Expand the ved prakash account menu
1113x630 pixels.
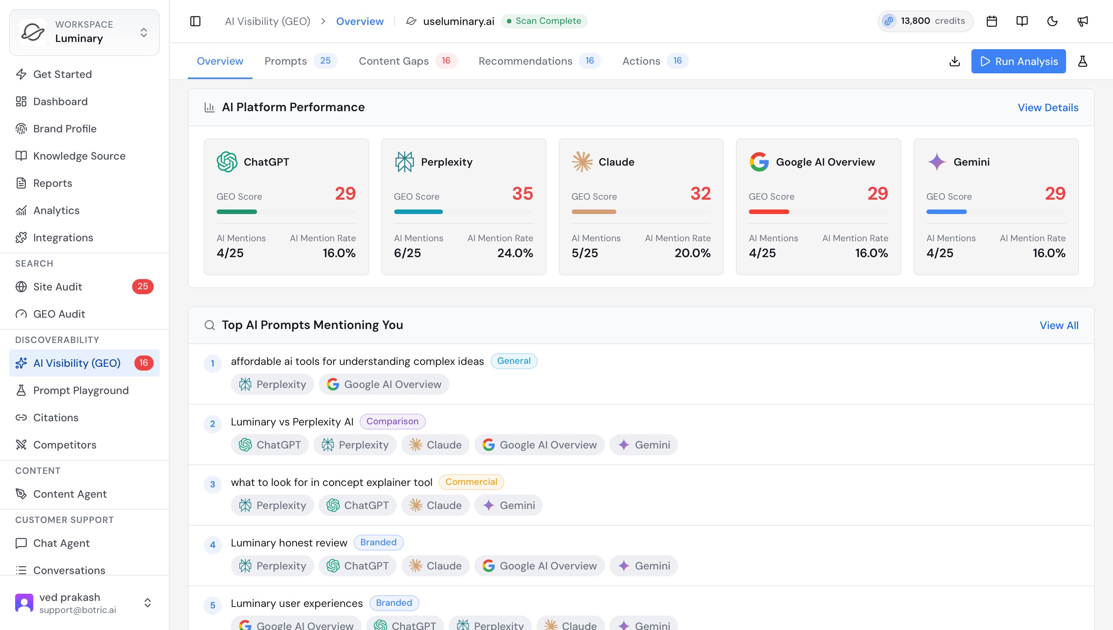(x=84, y=603)
